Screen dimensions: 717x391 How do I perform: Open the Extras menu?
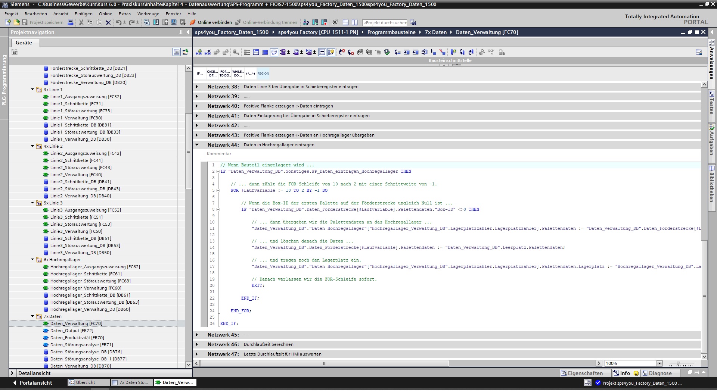(125, 14)
